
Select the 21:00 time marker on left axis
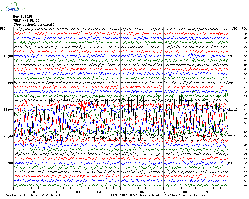pyautogui.click(x=8, y=110)
